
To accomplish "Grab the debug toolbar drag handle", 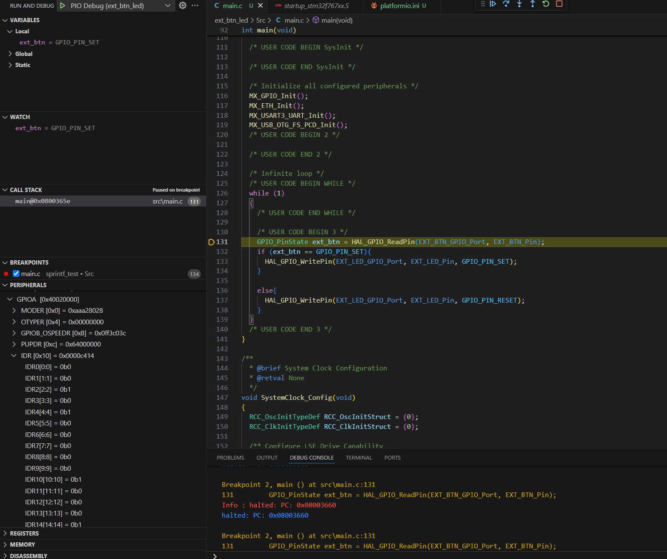I will click(483, 4).
